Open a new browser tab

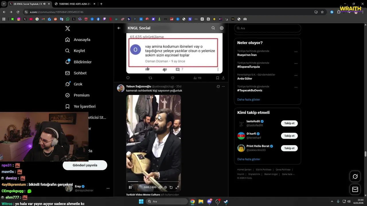[101, 4]
